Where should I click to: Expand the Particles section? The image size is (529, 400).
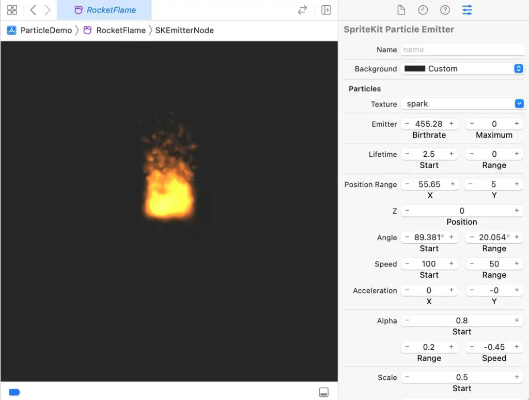pyautogui.click(x=364, y=88)
